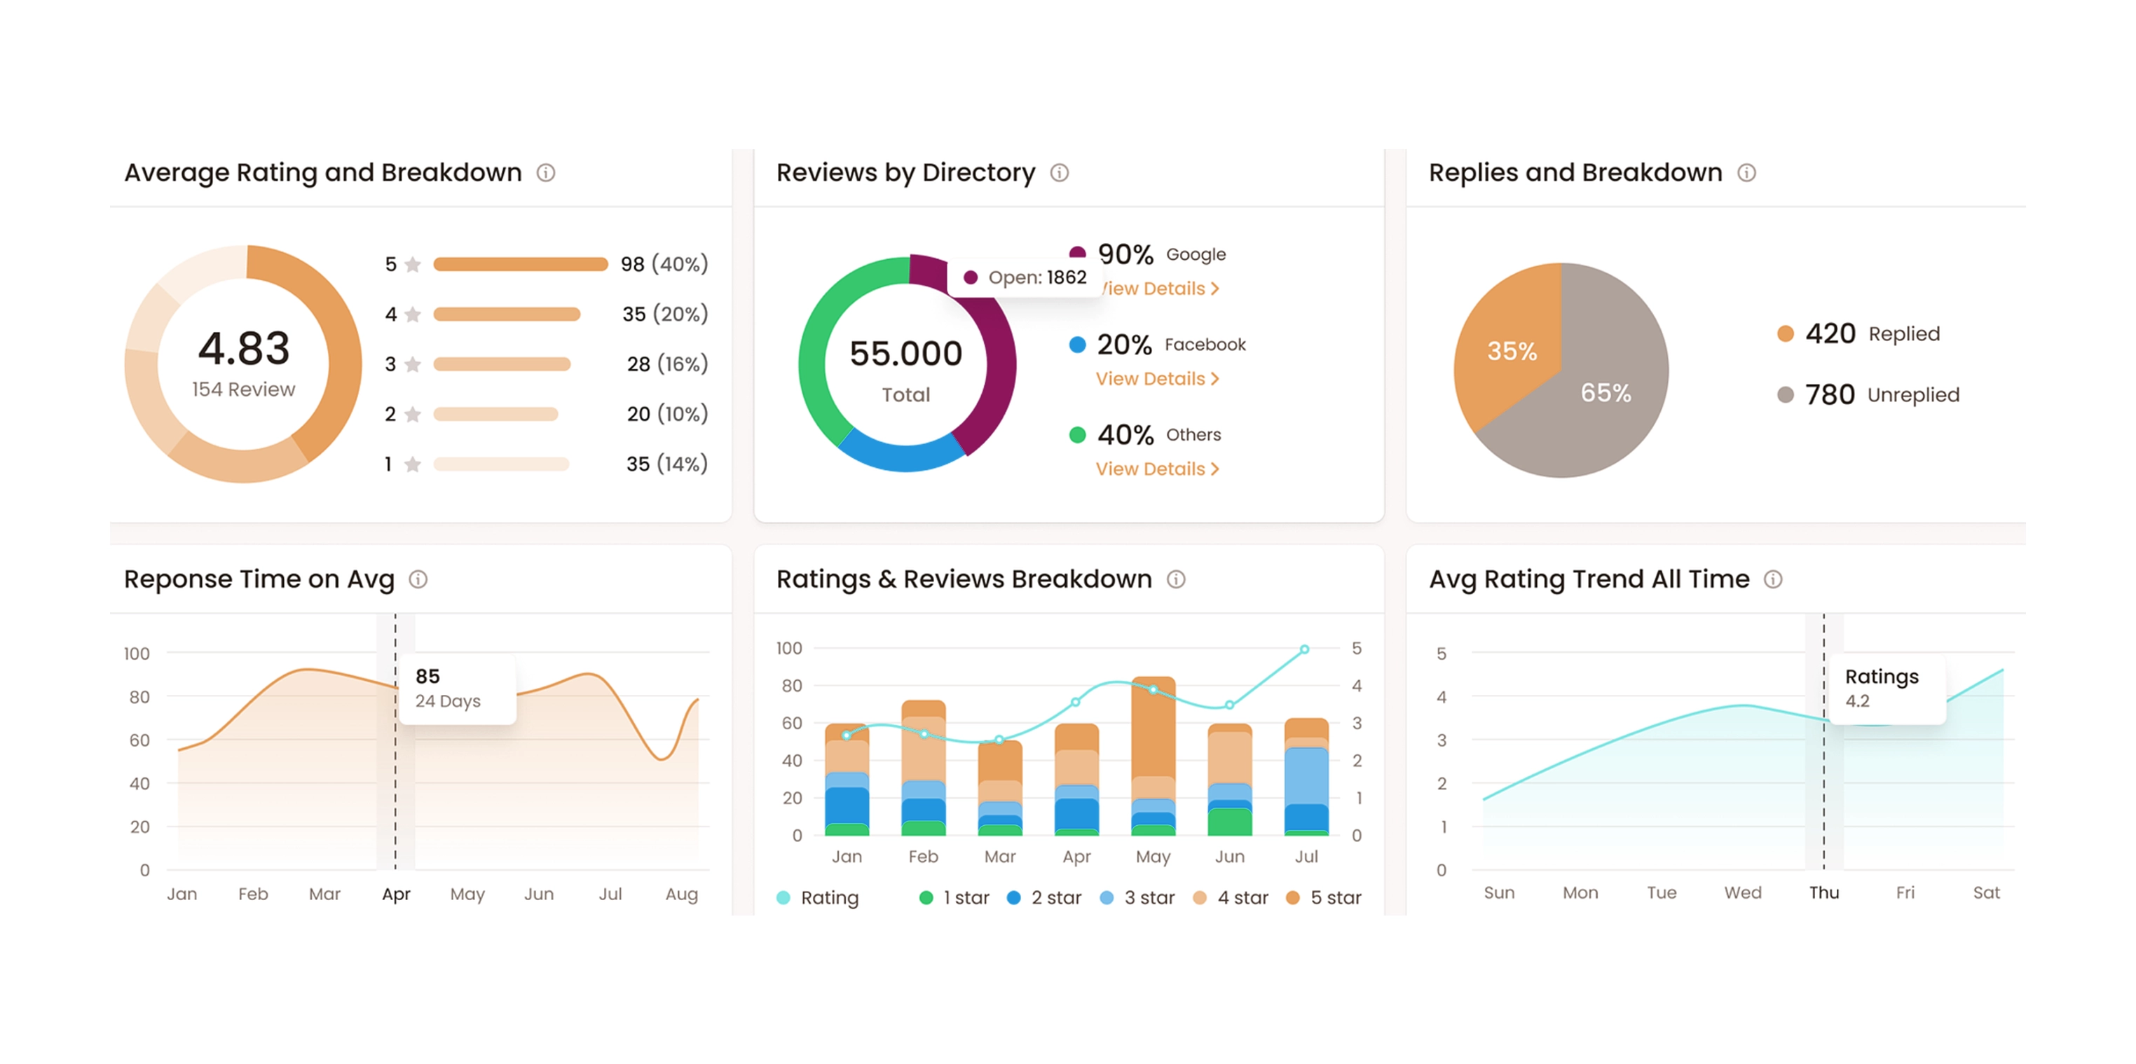Click the star icon in 5-star row
This screenshot has width=2136, height=1064.
pyautogui.click(x=413, y=264)
